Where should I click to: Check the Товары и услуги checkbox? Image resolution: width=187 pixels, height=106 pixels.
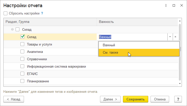(x=22, y=44)
